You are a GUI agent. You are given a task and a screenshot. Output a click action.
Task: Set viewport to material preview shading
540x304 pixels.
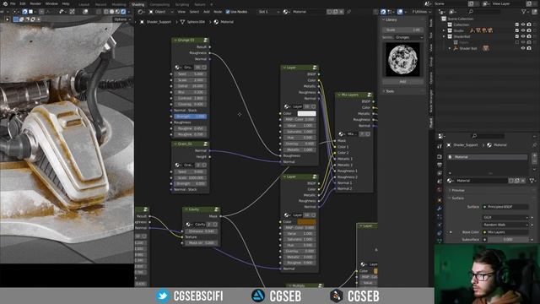pos(117,12)
